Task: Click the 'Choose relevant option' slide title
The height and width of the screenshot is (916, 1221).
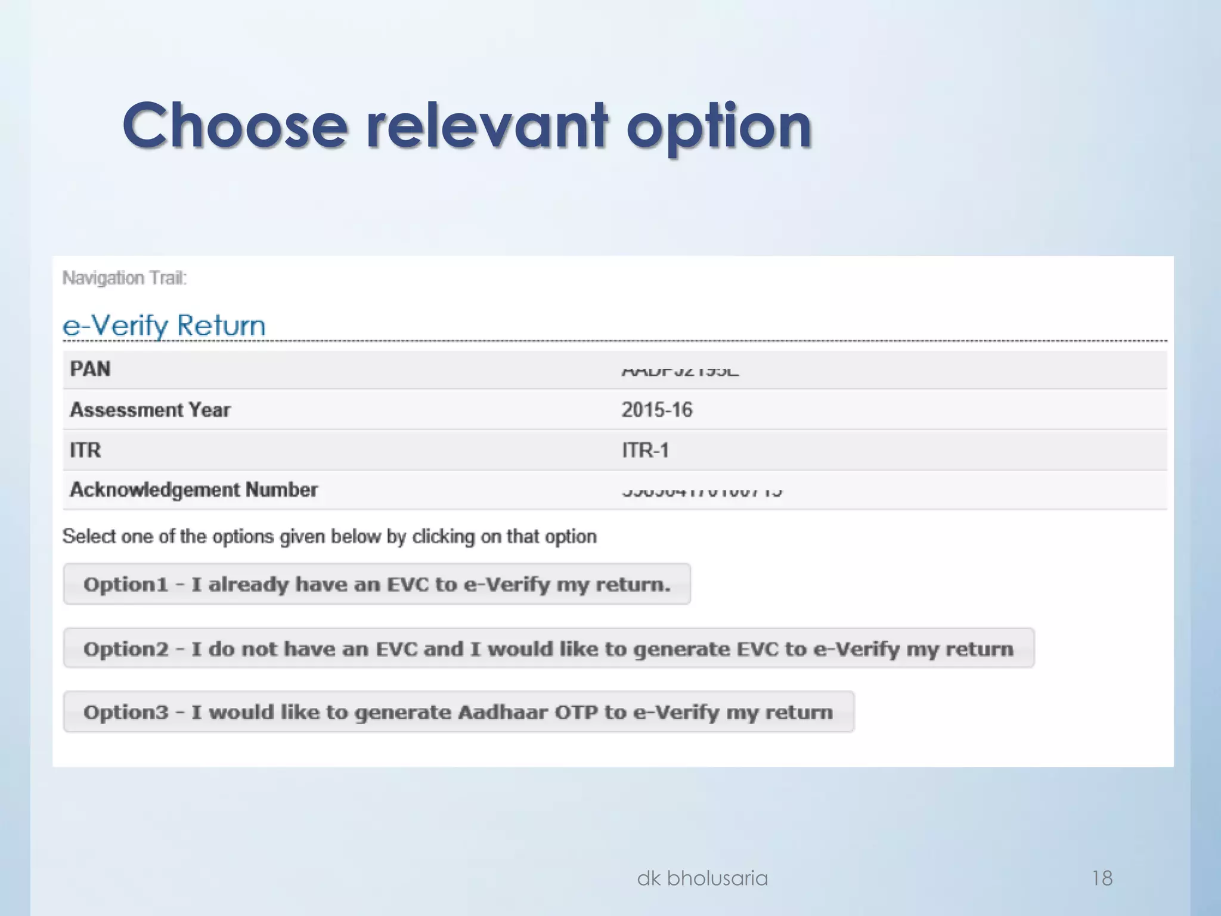Action: (467, 126)
